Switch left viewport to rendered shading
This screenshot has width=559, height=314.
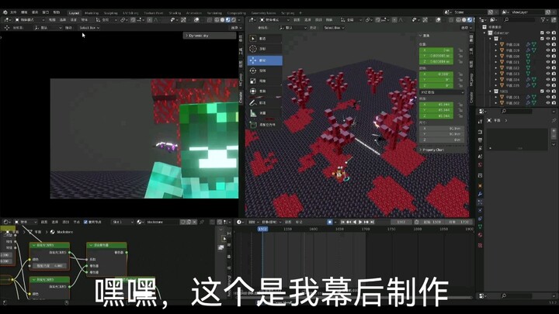pos(234,20)
